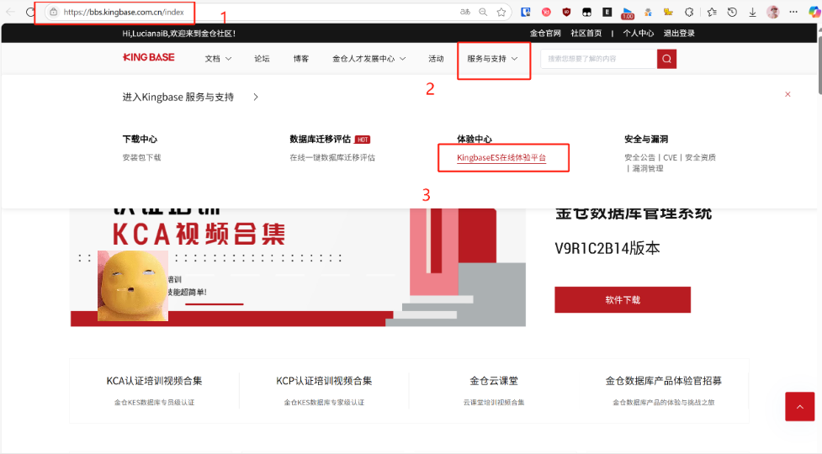Image resolution: width=822 pixels, height=454 pixels.
Task: Click the orange-blue people extension icon
Action: click(648, 12)
